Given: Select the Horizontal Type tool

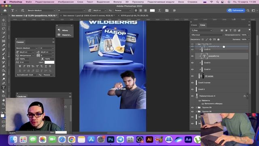Looking at the screenshot, I should (4, 88).
